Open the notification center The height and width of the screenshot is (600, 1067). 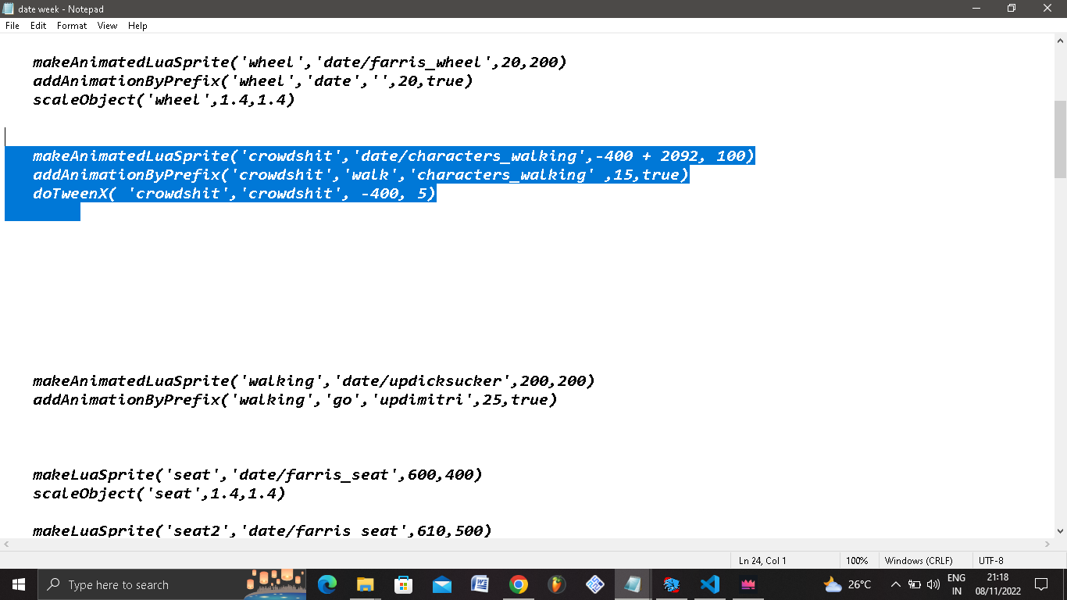1041,584
